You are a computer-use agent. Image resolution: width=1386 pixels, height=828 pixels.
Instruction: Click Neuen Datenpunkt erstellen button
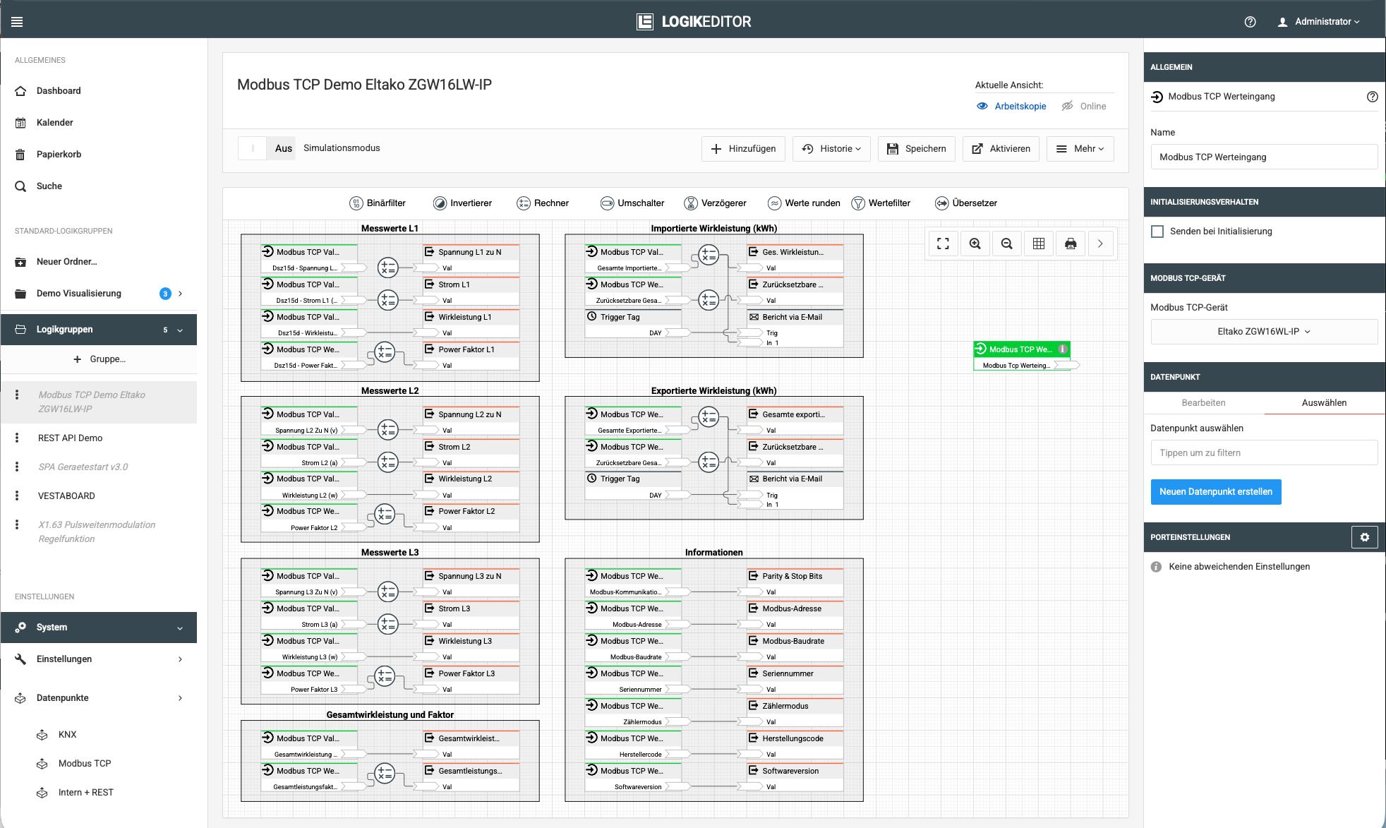tap(1215, 492)
